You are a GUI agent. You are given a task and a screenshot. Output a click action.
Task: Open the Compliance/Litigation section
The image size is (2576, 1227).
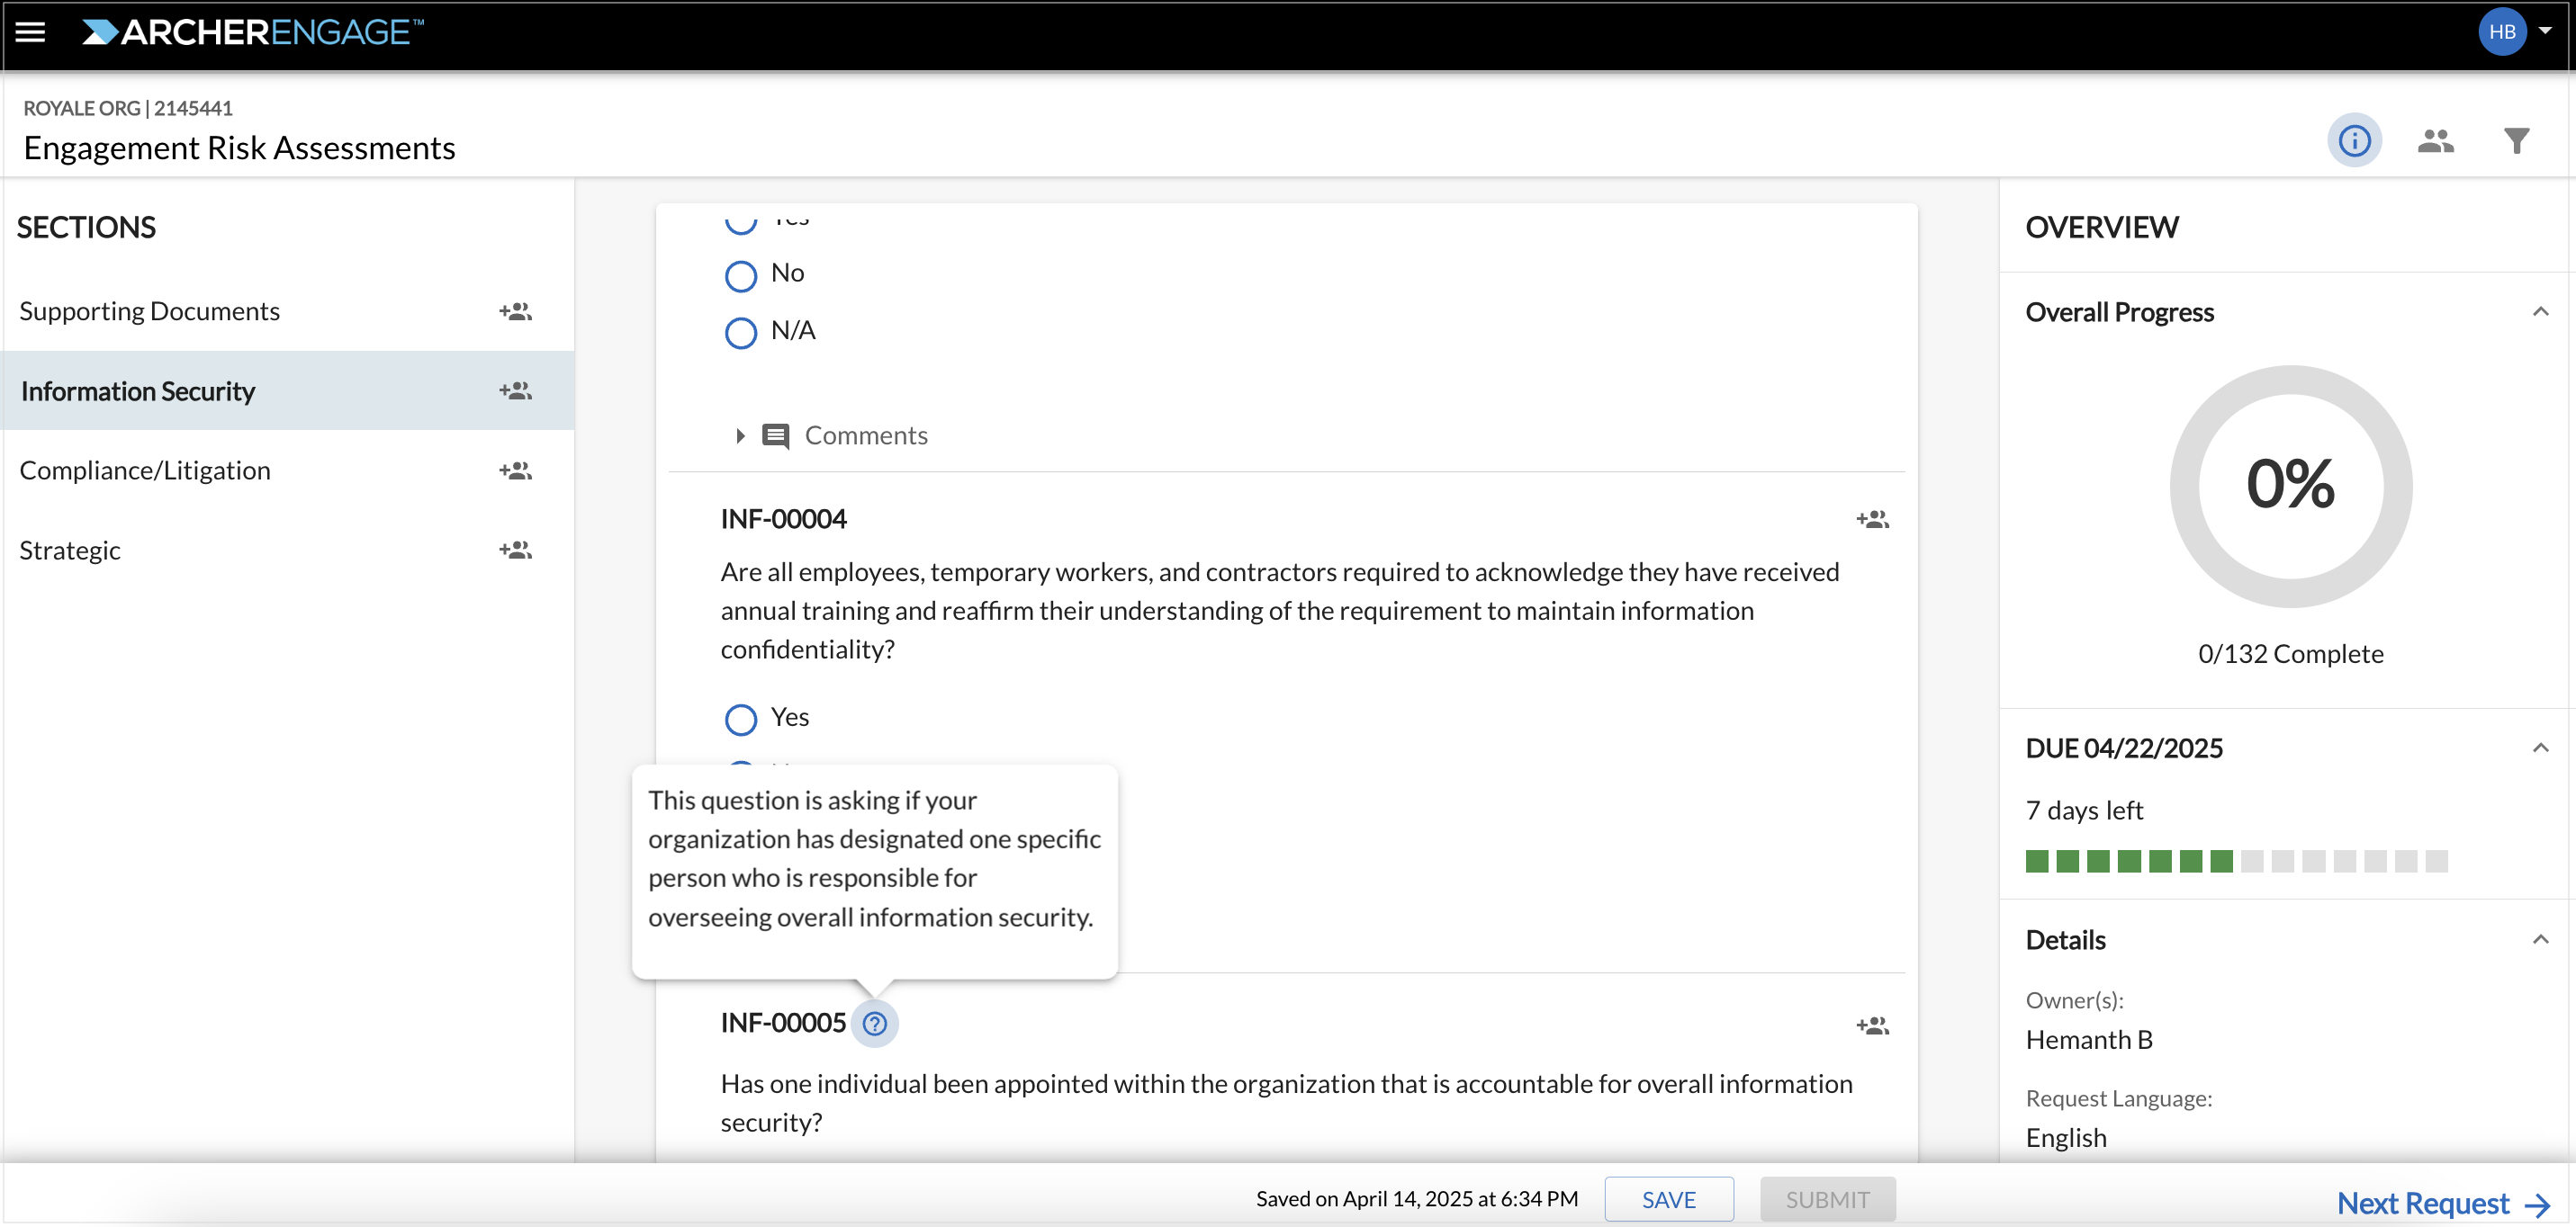click(145, 470)
